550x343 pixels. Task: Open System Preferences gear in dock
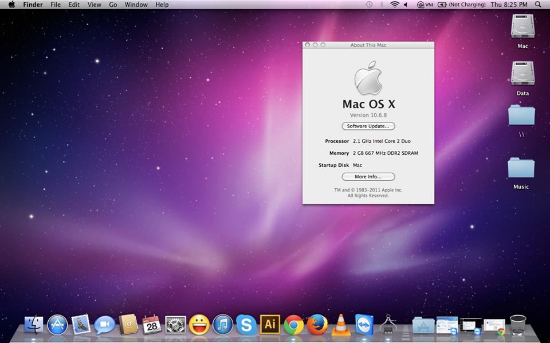(x=175, y=325)
